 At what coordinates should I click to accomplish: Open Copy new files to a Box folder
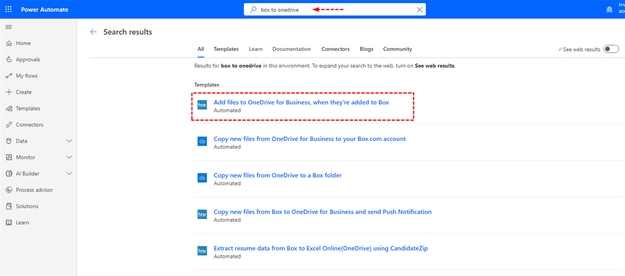(x=278, y=175)
